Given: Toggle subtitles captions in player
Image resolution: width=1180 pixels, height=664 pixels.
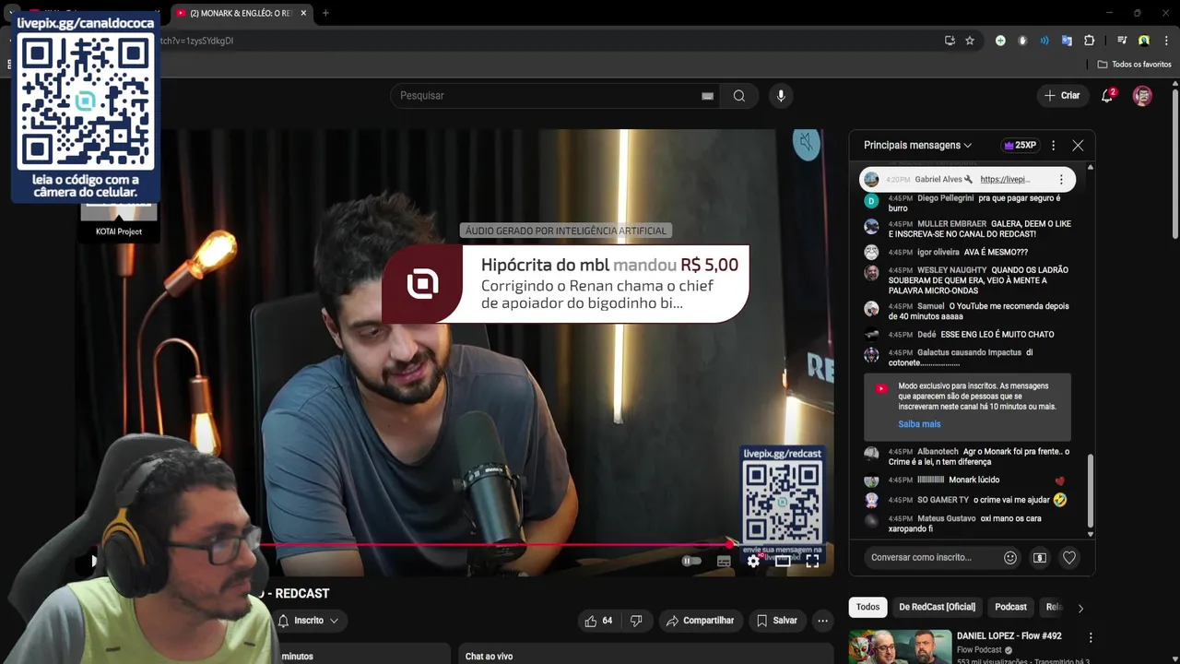Looking at the screenshot, I should pos(724,561).
